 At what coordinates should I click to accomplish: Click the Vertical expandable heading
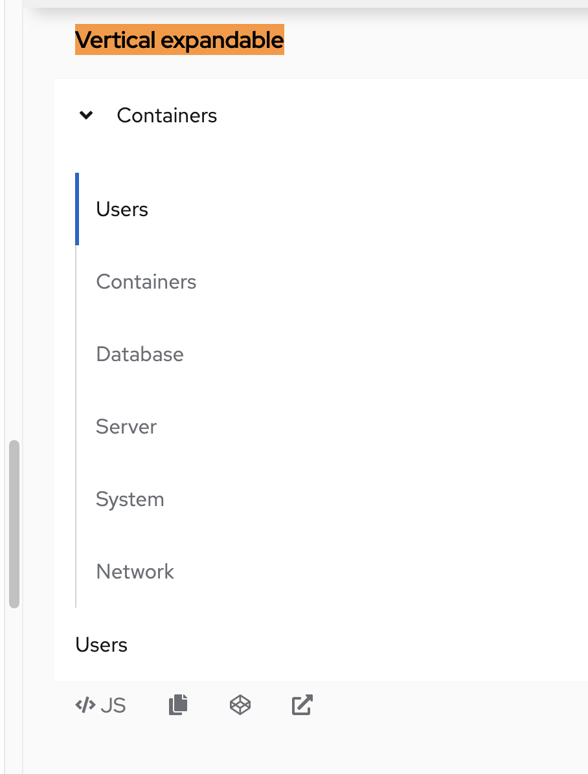coord(179,40)
